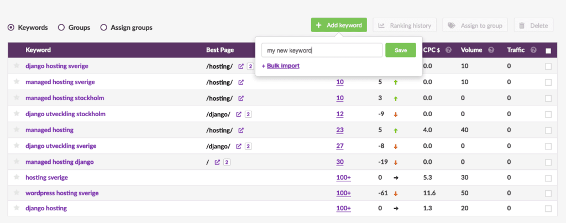This screenshot has height=223, width=566.
Task: Click the help icon next to Traffic
Action: point(533,50)
